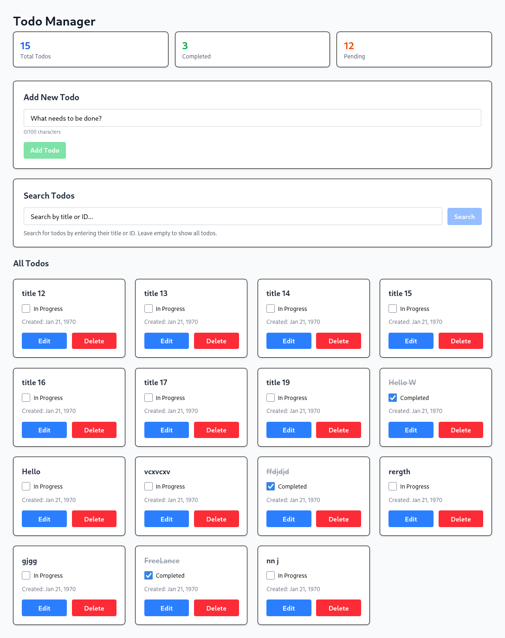
Task: Check the 'title 12' In Progress checkbox
Action: pyautogui.click(x=26, y=309)
